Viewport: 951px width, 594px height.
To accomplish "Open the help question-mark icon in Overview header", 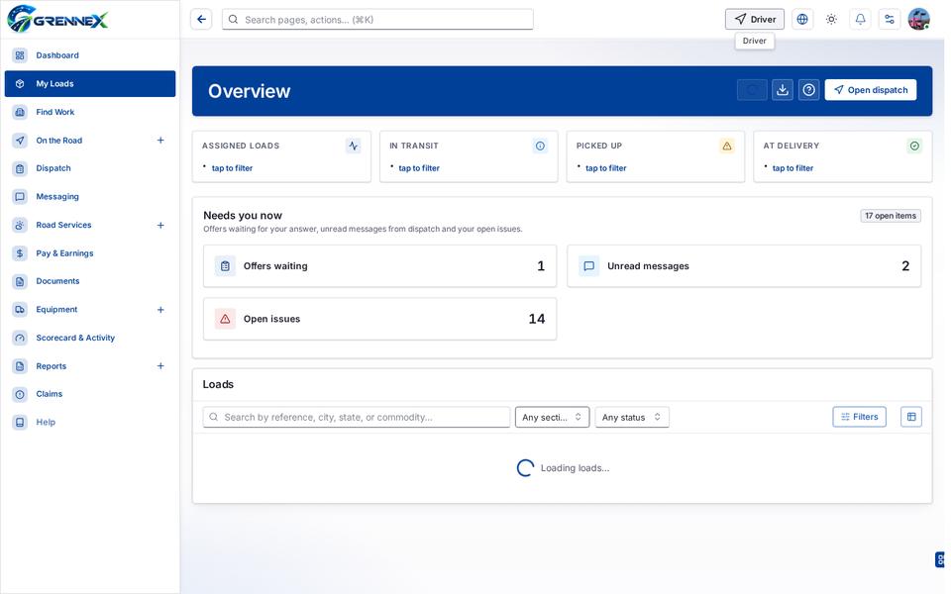I will point(809,90).
